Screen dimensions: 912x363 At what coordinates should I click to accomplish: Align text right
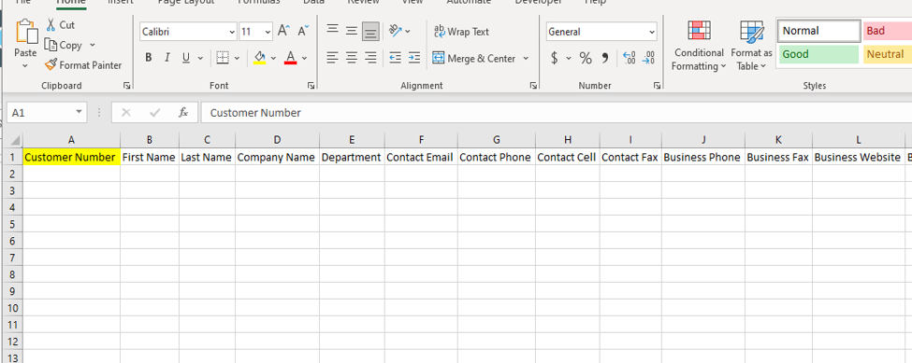(370, 58)
